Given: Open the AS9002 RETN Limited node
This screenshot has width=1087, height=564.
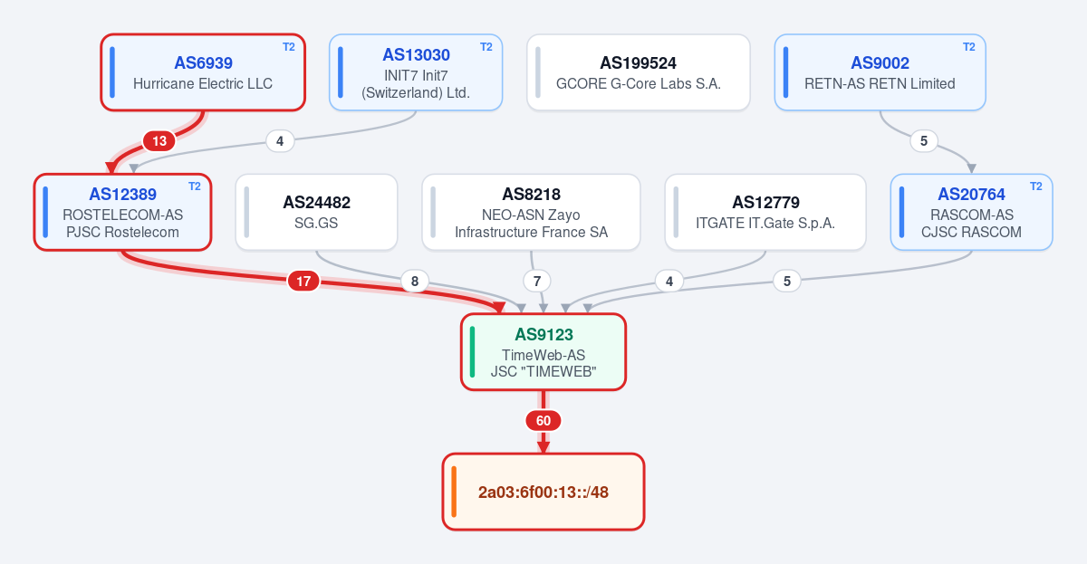Looking at the screenshot, I should 880,72.
